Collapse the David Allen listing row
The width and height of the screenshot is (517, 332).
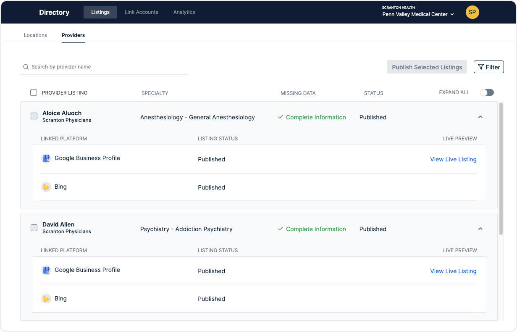[x=480, y=229]
